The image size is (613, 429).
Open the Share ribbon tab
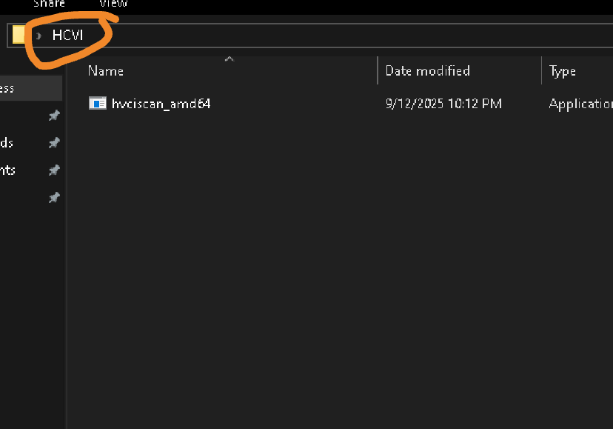(50, 4)
